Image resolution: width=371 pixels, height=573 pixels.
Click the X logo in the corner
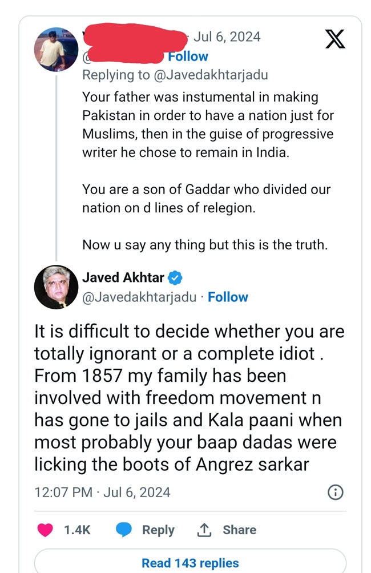pos(334,38)
